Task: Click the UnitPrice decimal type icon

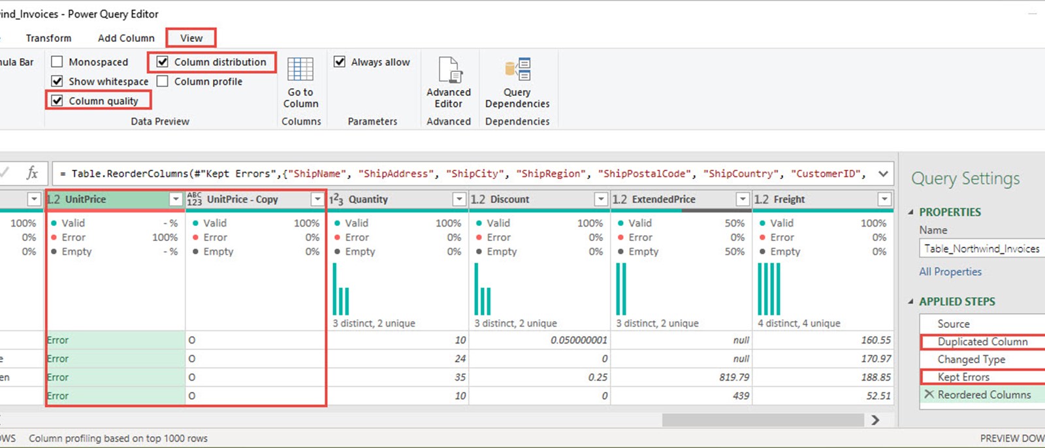Action: (x=54, y=199)
